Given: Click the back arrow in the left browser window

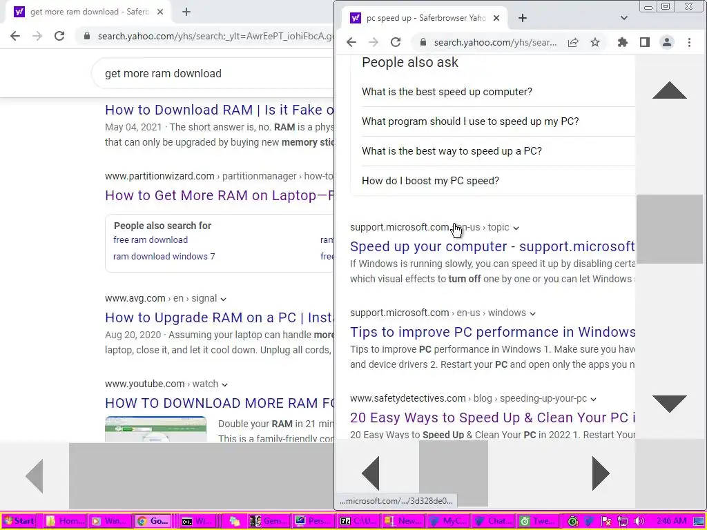Looking at the screenshot, I should (15, 36).
